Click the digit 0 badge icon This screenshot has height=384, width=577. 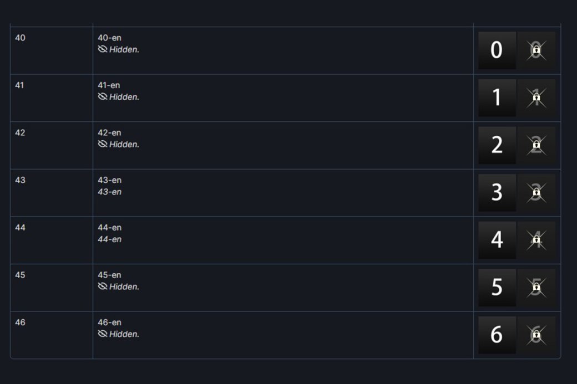tap(497, 50)
